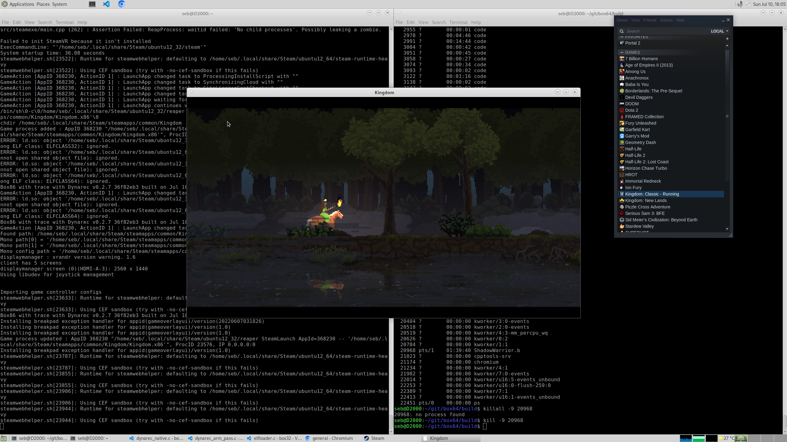
Task: Click Steam game list scrollbar down arrow
Action: (x=727, y=229)
